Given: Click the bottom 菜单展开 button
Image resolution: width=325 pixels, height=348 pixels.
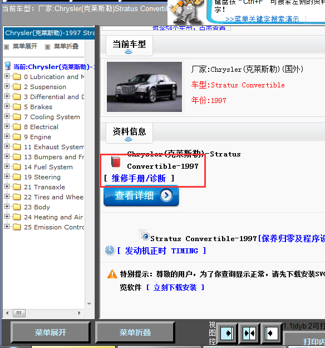Looking at the screenshot, I should pos(51,332).
